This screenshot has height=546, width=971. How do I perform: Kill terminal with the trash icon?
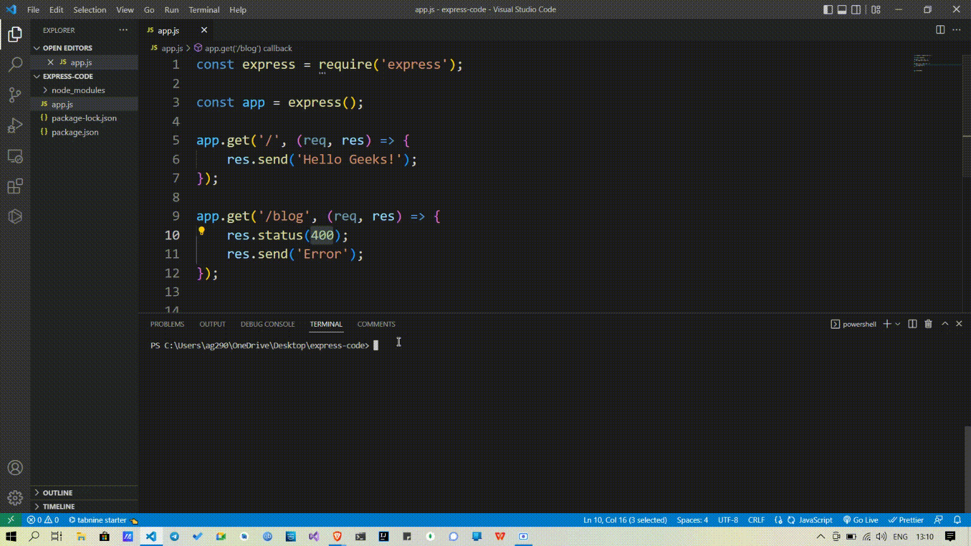click(x=928, y=324)
